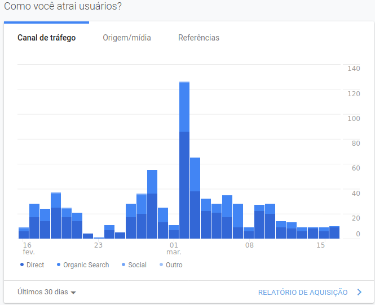Switch to the Referências tab
375x305 pixels.
point(198,38)
